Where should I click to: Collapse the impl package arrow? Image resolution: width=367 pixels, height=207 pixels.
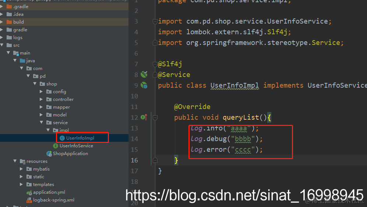[x=48, y=130]
